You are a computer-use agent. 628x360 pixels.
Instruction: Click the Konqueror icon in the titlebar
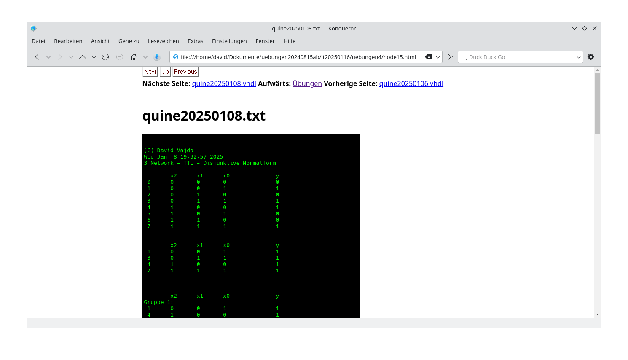(x=34, y=28)
